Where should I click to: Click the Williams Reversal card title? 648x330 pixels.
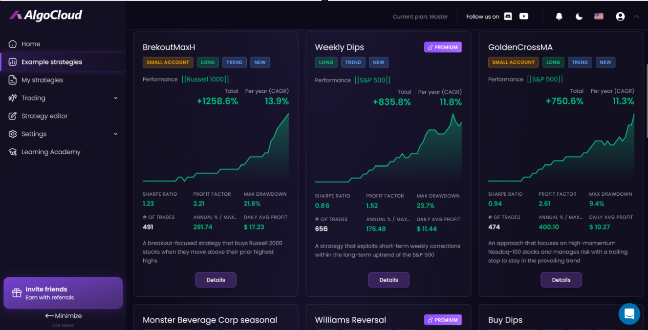(x=350, y=320)
